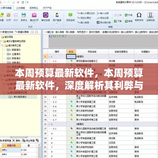Image resolution: width=158 pixels, height=158 pixels.
Task: Click 插入分部 insert section
Action: [103, 13]
